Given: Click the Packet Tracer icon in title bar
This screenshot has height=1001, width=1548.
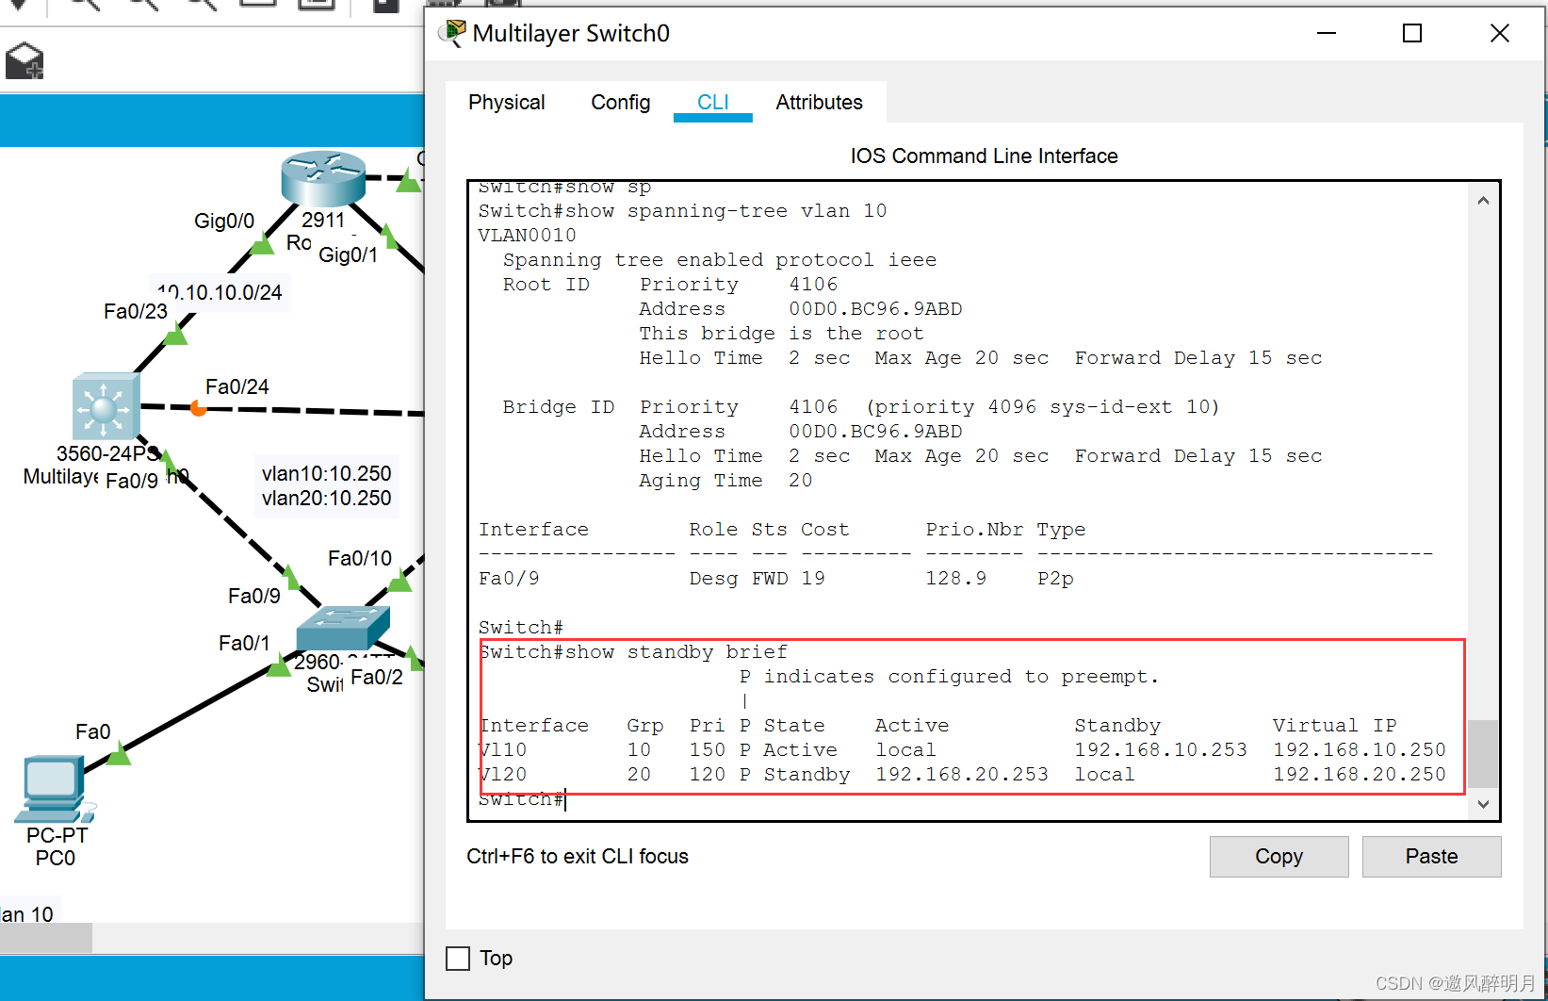Looking at the screenshot, I should coord(453,34).
